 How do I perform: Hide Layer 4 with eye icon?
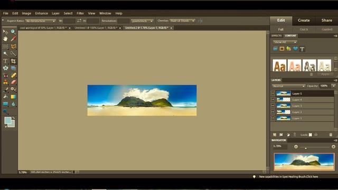point(273,100)
